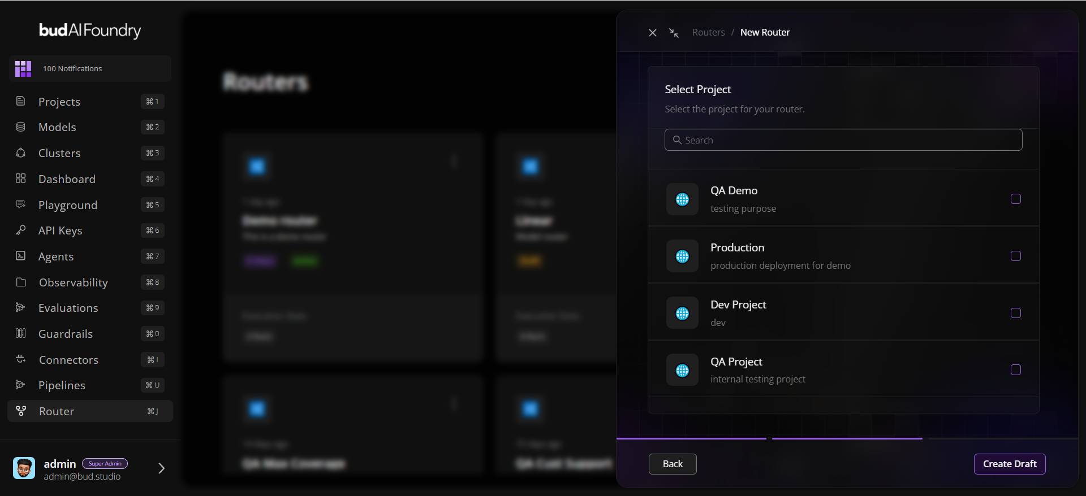Click the Dev Project globe icon
The image size is (1086, 496).
(x=682, y=313)
